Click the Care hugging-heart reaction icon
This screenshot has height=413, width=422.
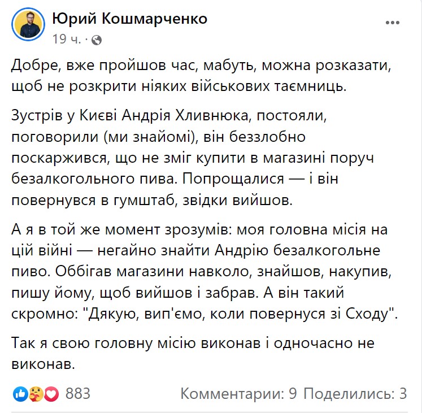(x=36, y=393)
